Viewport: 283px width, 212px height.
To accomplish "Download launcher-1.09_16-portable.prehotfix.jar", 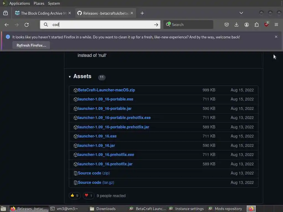I will (x=114, y=127).
